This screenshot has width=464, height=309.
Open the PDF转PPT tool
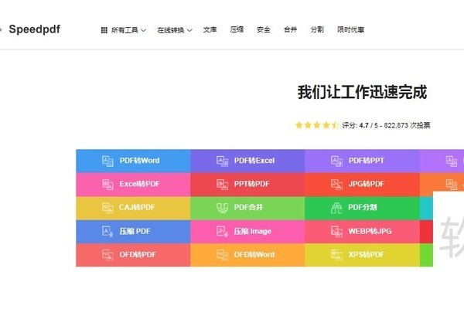pyautogui.click(x=362, y=161)
